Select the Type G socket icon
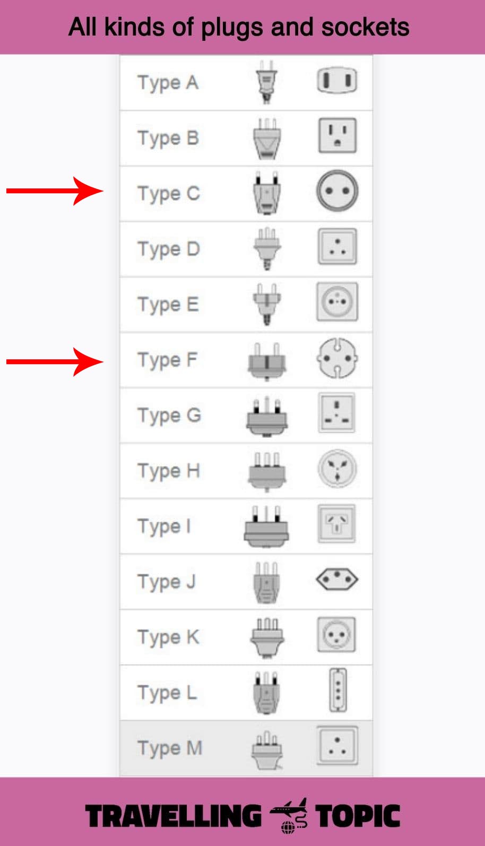Image resolution: width=485 pixels, height=846 pixels. tap(337, 413)
